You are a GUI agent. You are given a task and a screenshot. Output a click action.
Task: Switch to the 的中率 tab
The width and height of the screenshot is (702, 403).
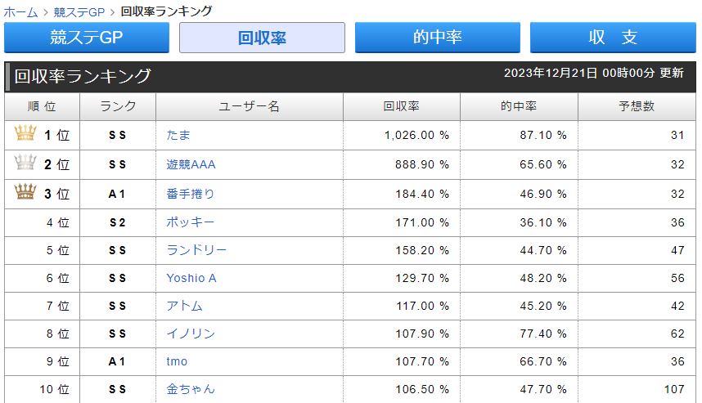point(437,38)
